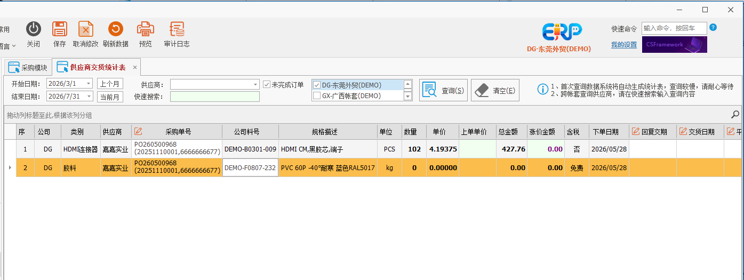The height and width of the screenshot is (280, 744).
Task: Click the 当前月 button
Action: click(x=110, y=97)
